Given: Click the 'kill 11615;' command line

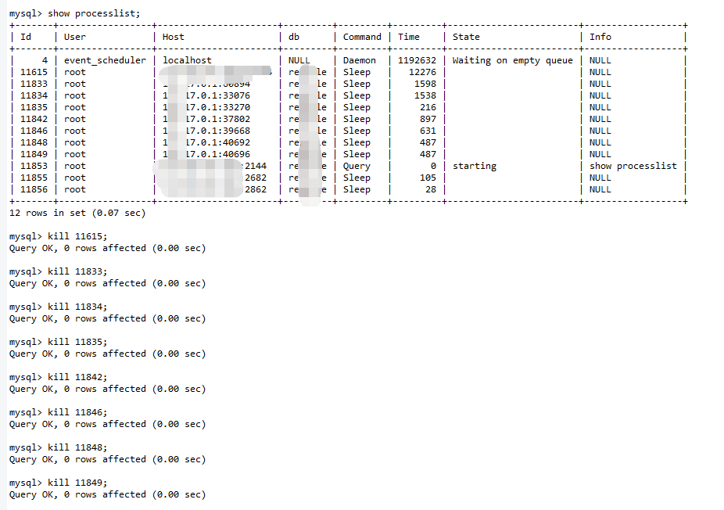Looking at the screenshot, I should point(77,236).
